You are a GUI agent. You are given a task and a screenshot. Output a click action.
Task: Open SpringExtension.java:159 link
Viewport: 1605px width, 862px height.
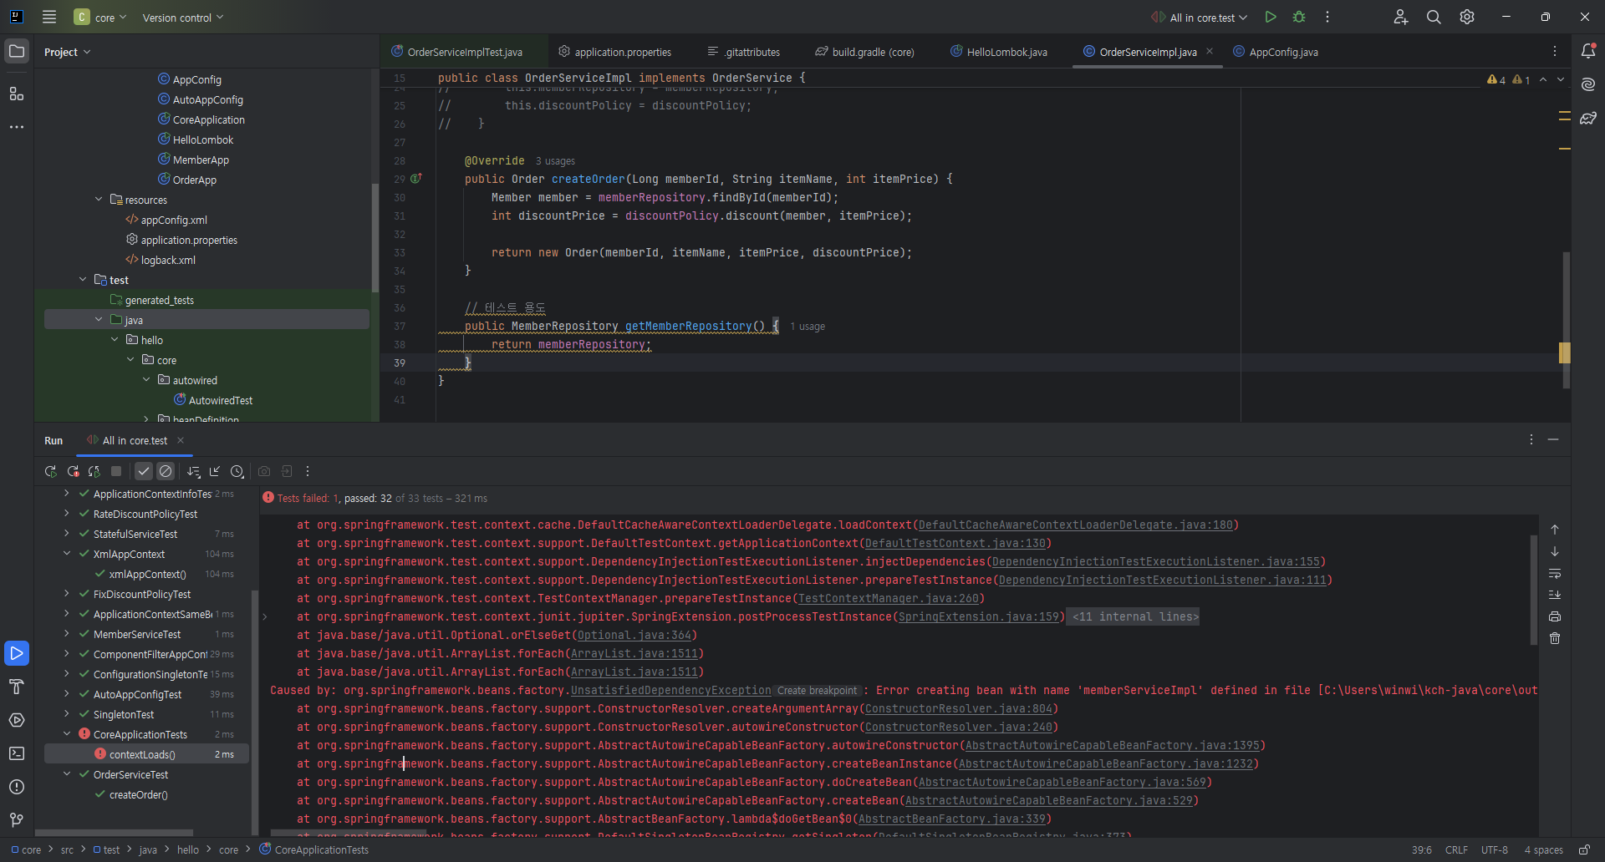[978, 616]
